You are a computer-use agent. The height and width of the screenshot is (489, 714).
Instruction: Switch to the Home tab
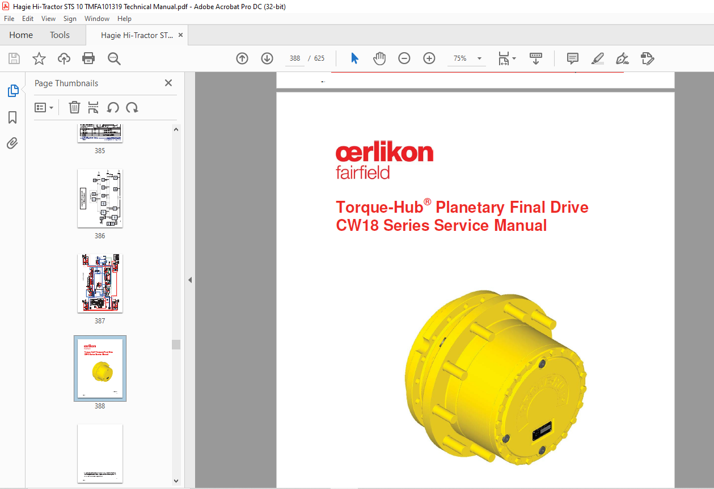(x=21, y=35)
